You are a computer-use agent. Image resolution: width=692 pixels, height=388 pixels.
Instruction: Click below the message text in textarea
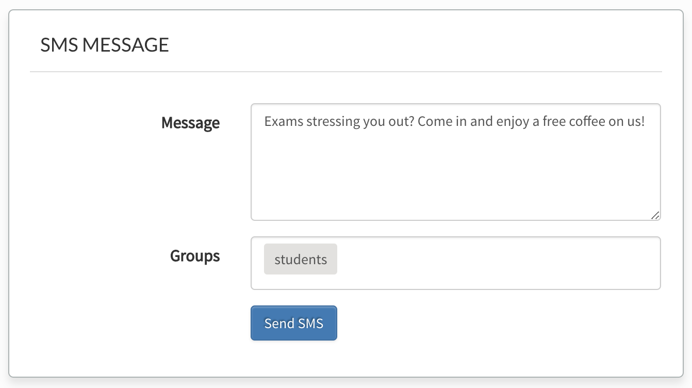[454, 181]
